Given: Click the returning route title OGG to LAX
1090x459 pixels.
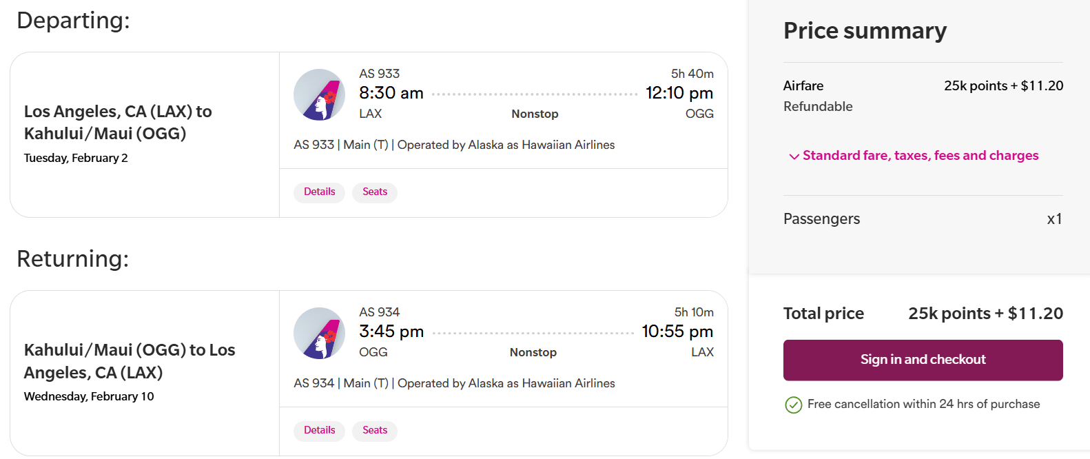Looking at the screenshot, I should point(130,360).
